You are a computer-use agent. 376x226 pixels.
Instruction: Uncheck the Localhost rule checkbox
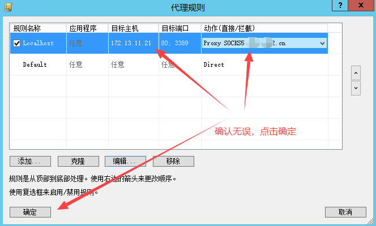(17, 43)
